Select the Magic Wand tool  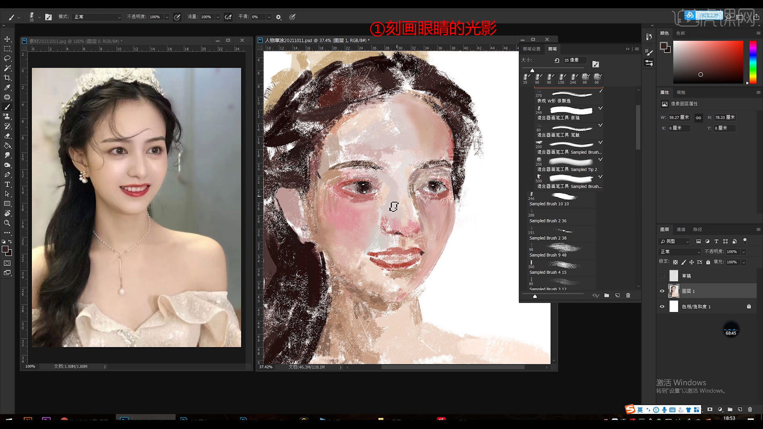pyautogui.click(x=7, y=68)
